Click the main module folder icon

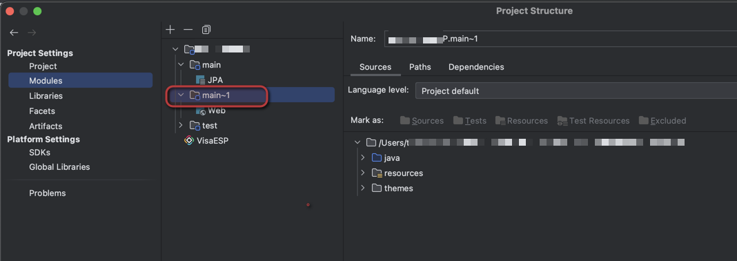coord(195,64)
